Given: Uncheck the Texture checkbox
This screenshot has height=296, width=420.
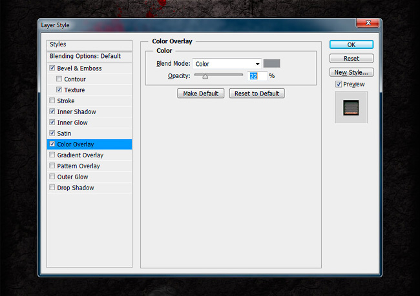Looking at the screenshot, I should [59, 90].
